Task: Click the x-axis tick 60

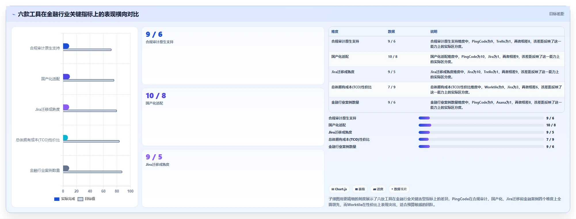Action: click(x=103, y=191)
